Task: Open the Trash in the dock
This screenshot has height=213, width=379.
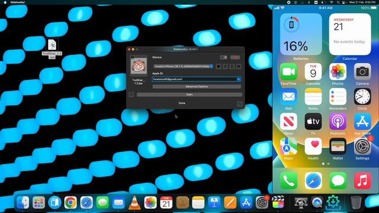Action: [356, 202]
